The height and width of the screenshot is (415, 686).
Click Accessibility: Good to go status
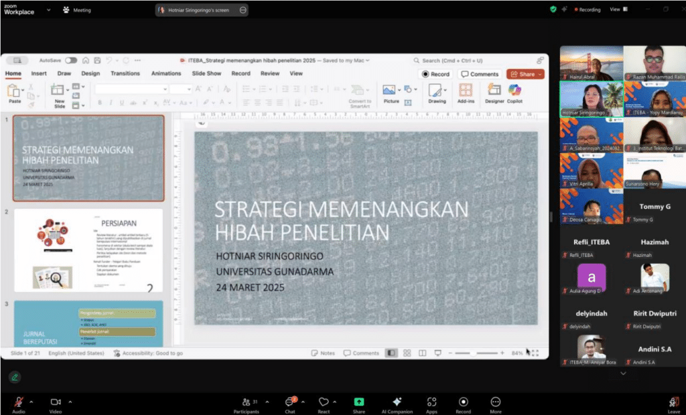pos(148,353)
